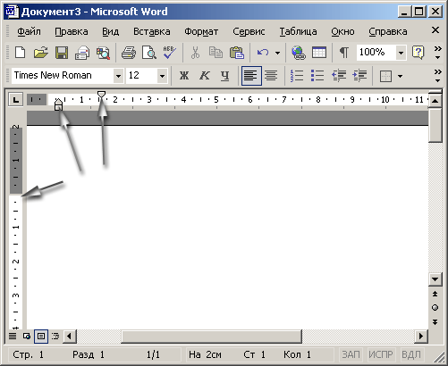The height and width of the screenshot is (366, 448).
Task: Open the Файл menu
Action: [29, 31]
